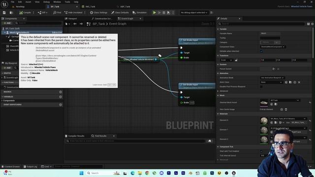Close the Event Graph tab
The width and height of the screenshot is (315, 177).
click(140, 19)
